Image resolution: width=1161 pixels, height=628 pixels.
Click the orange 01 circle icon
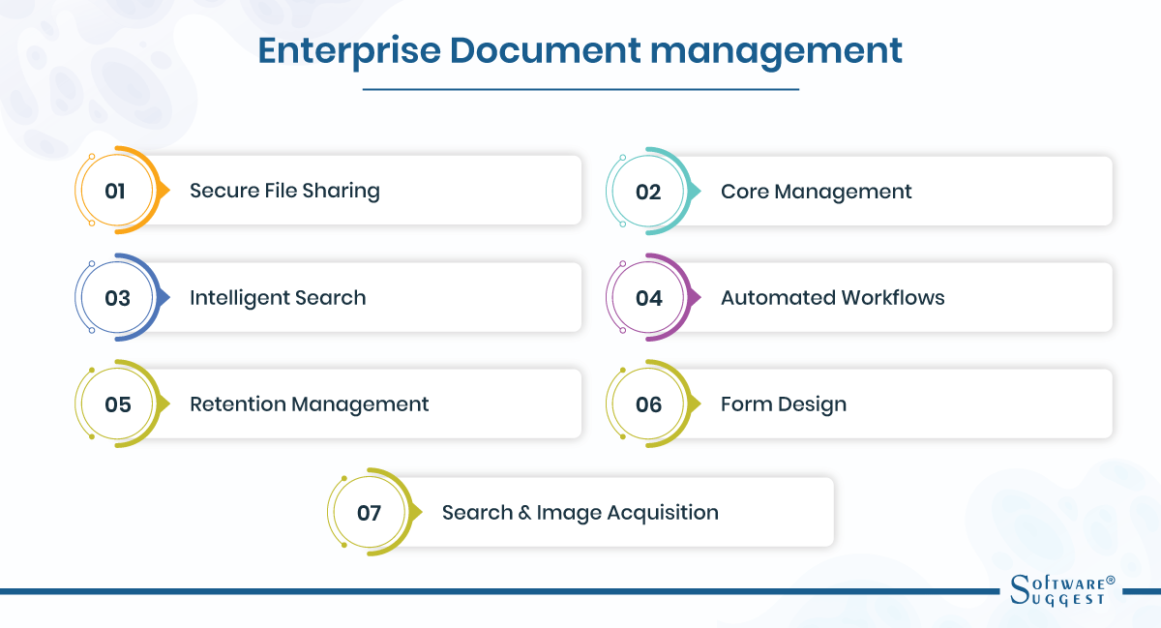click(x=116, y=191)
